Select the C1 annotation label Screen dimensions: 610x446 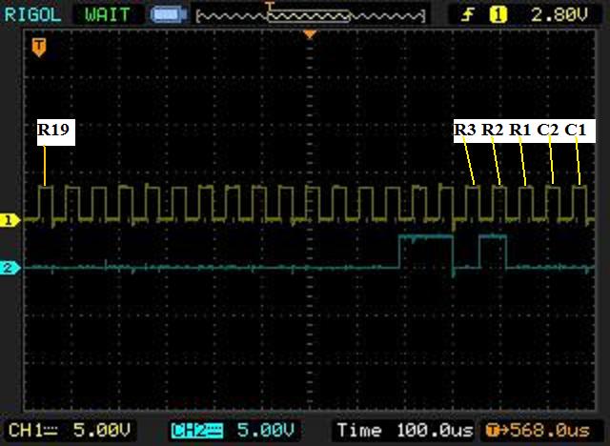pyautogui.click(x=579, y=131)
